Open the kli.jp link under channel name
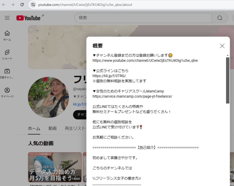234x186 pixels. (79, 104)
